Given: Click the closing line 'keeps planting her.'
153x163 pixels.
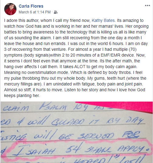Looking at the screenshot, I should coord(22,95).
